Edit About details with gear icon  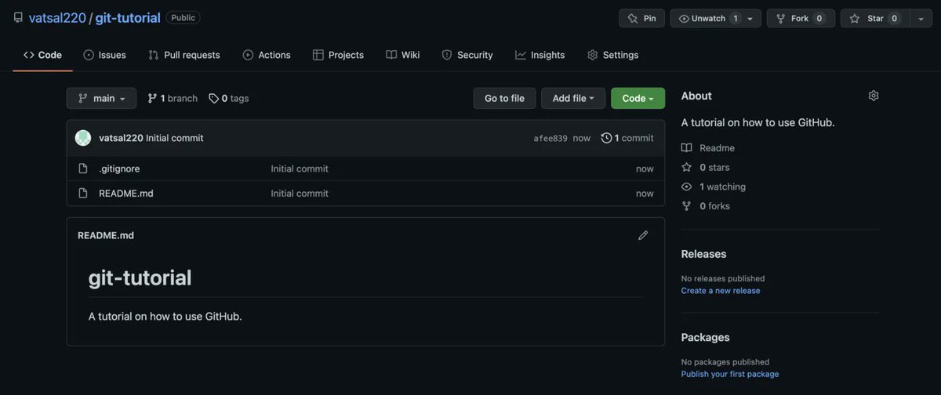click(x=874, y=96)
